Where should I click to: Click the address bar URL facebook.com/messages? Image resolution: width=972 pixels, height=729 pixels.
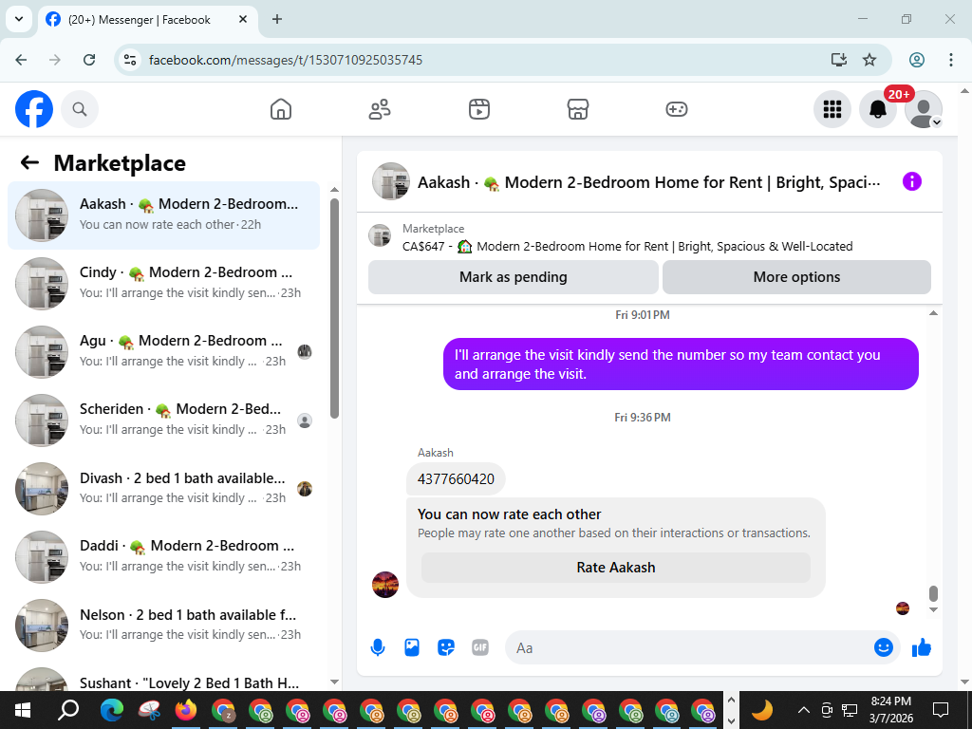click(285, 60)
